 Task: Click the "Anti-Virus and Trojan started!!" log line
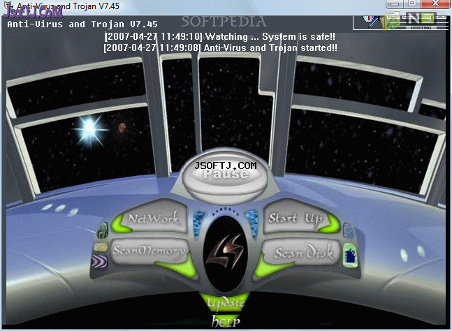point(220,47)
